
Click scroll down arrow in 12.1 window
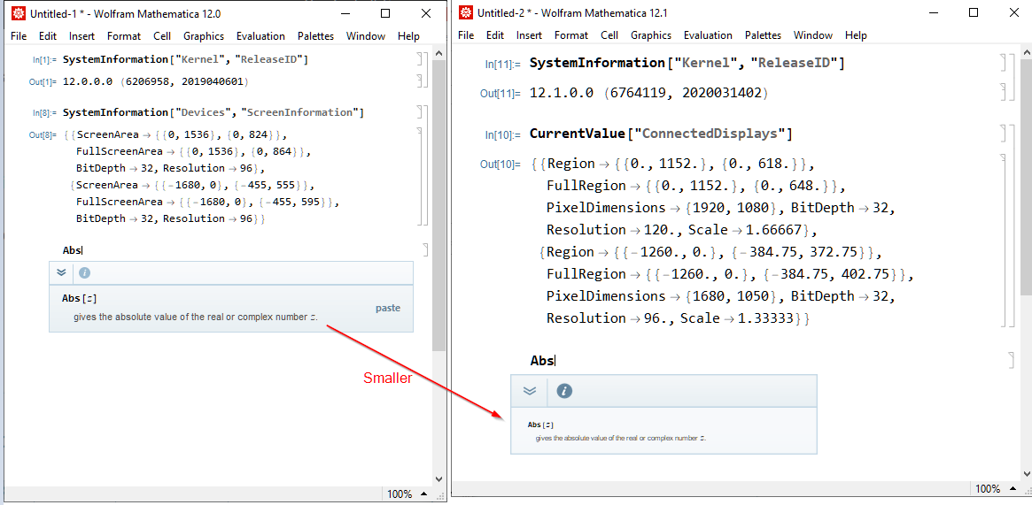point(1027,473)
